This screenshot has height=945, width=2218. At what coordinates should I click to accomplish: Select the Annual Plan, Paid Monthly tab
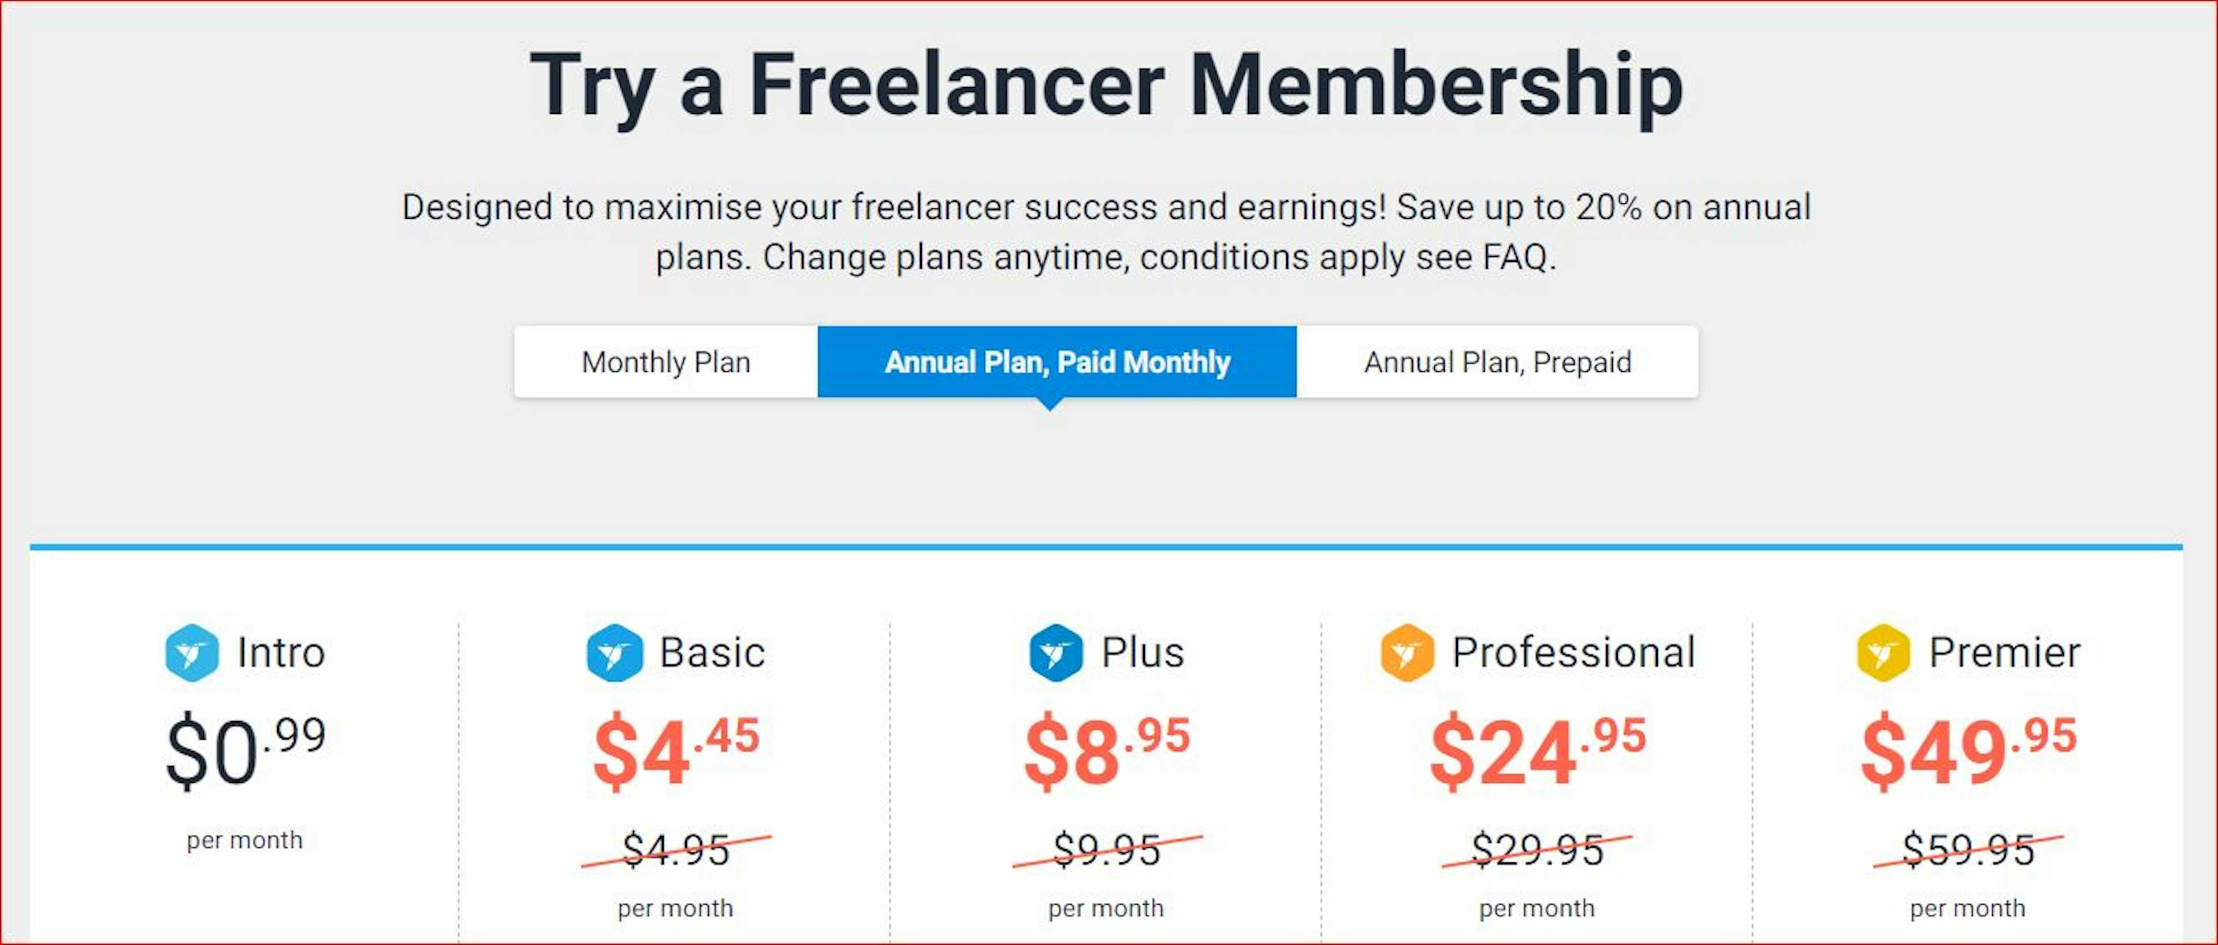coord(1058,361)
